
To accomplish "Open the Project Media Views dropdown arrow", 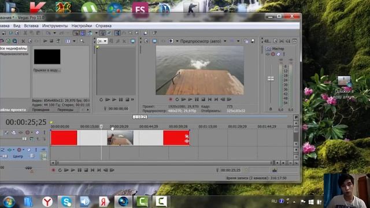I will click(x=74, y=41).
